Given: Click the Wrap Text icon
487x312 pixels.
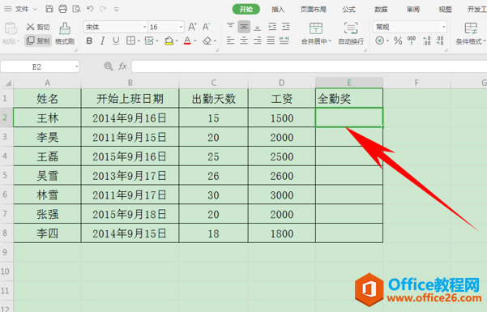Looking at the screenshot, I should [x=351, y=28].
